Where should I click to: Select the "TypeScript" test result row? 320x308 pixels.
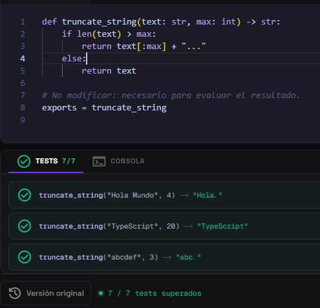pos(164,226)
